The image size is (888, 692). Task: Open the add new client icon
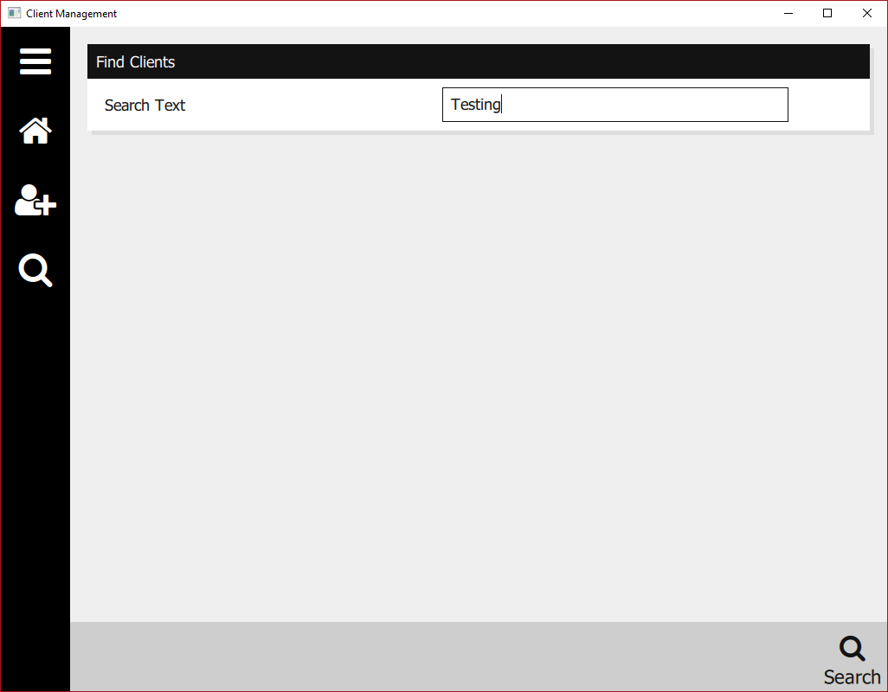point(35,200)
